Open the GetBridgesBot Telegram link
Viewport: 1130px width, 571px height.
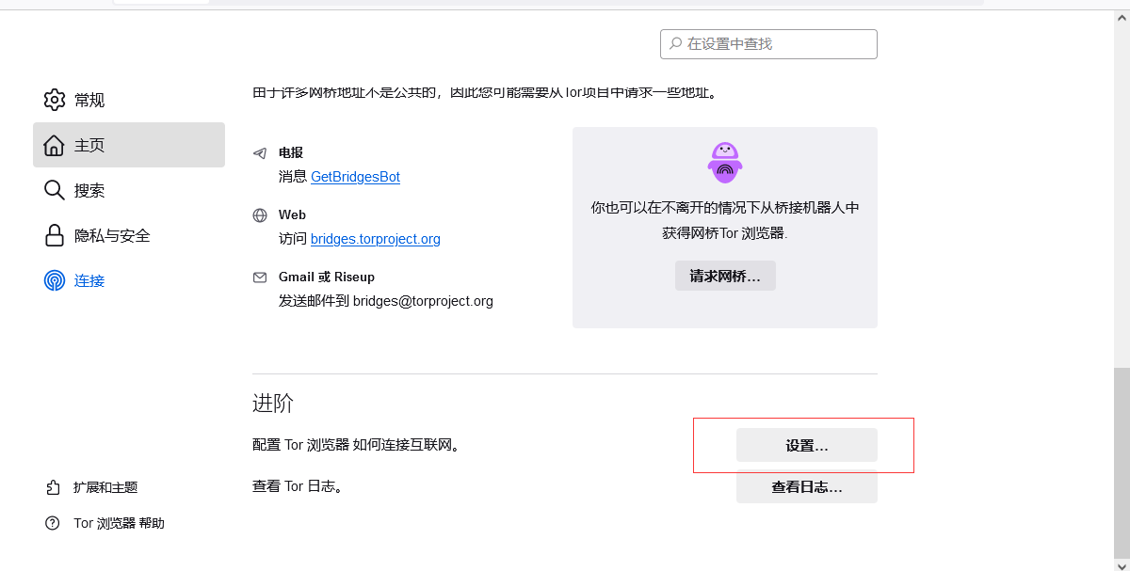tap(355, 177)
